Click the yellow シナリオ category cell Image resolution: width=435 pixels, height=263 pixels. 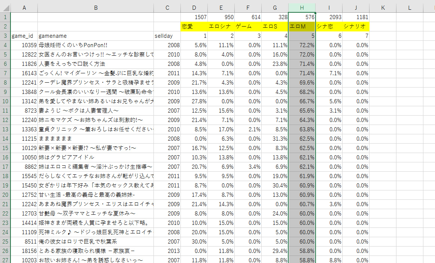click(356, 27)
